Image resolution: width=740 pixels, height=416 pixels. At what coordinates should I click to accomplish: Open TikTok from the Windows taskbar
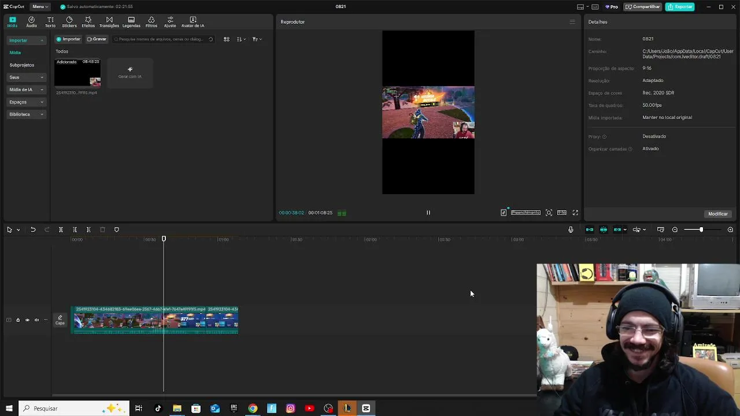(158, 408)
